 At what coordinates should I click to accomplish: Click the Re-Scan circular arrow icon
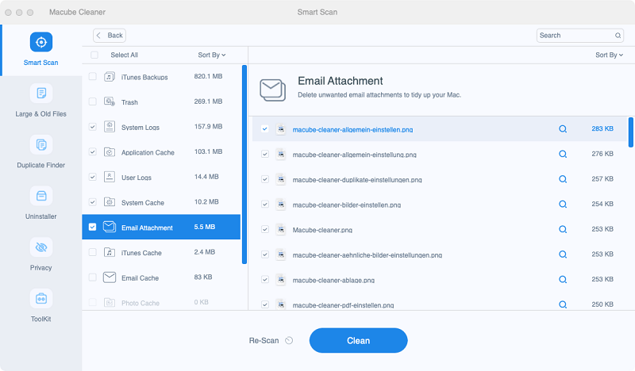coord(289,340)
